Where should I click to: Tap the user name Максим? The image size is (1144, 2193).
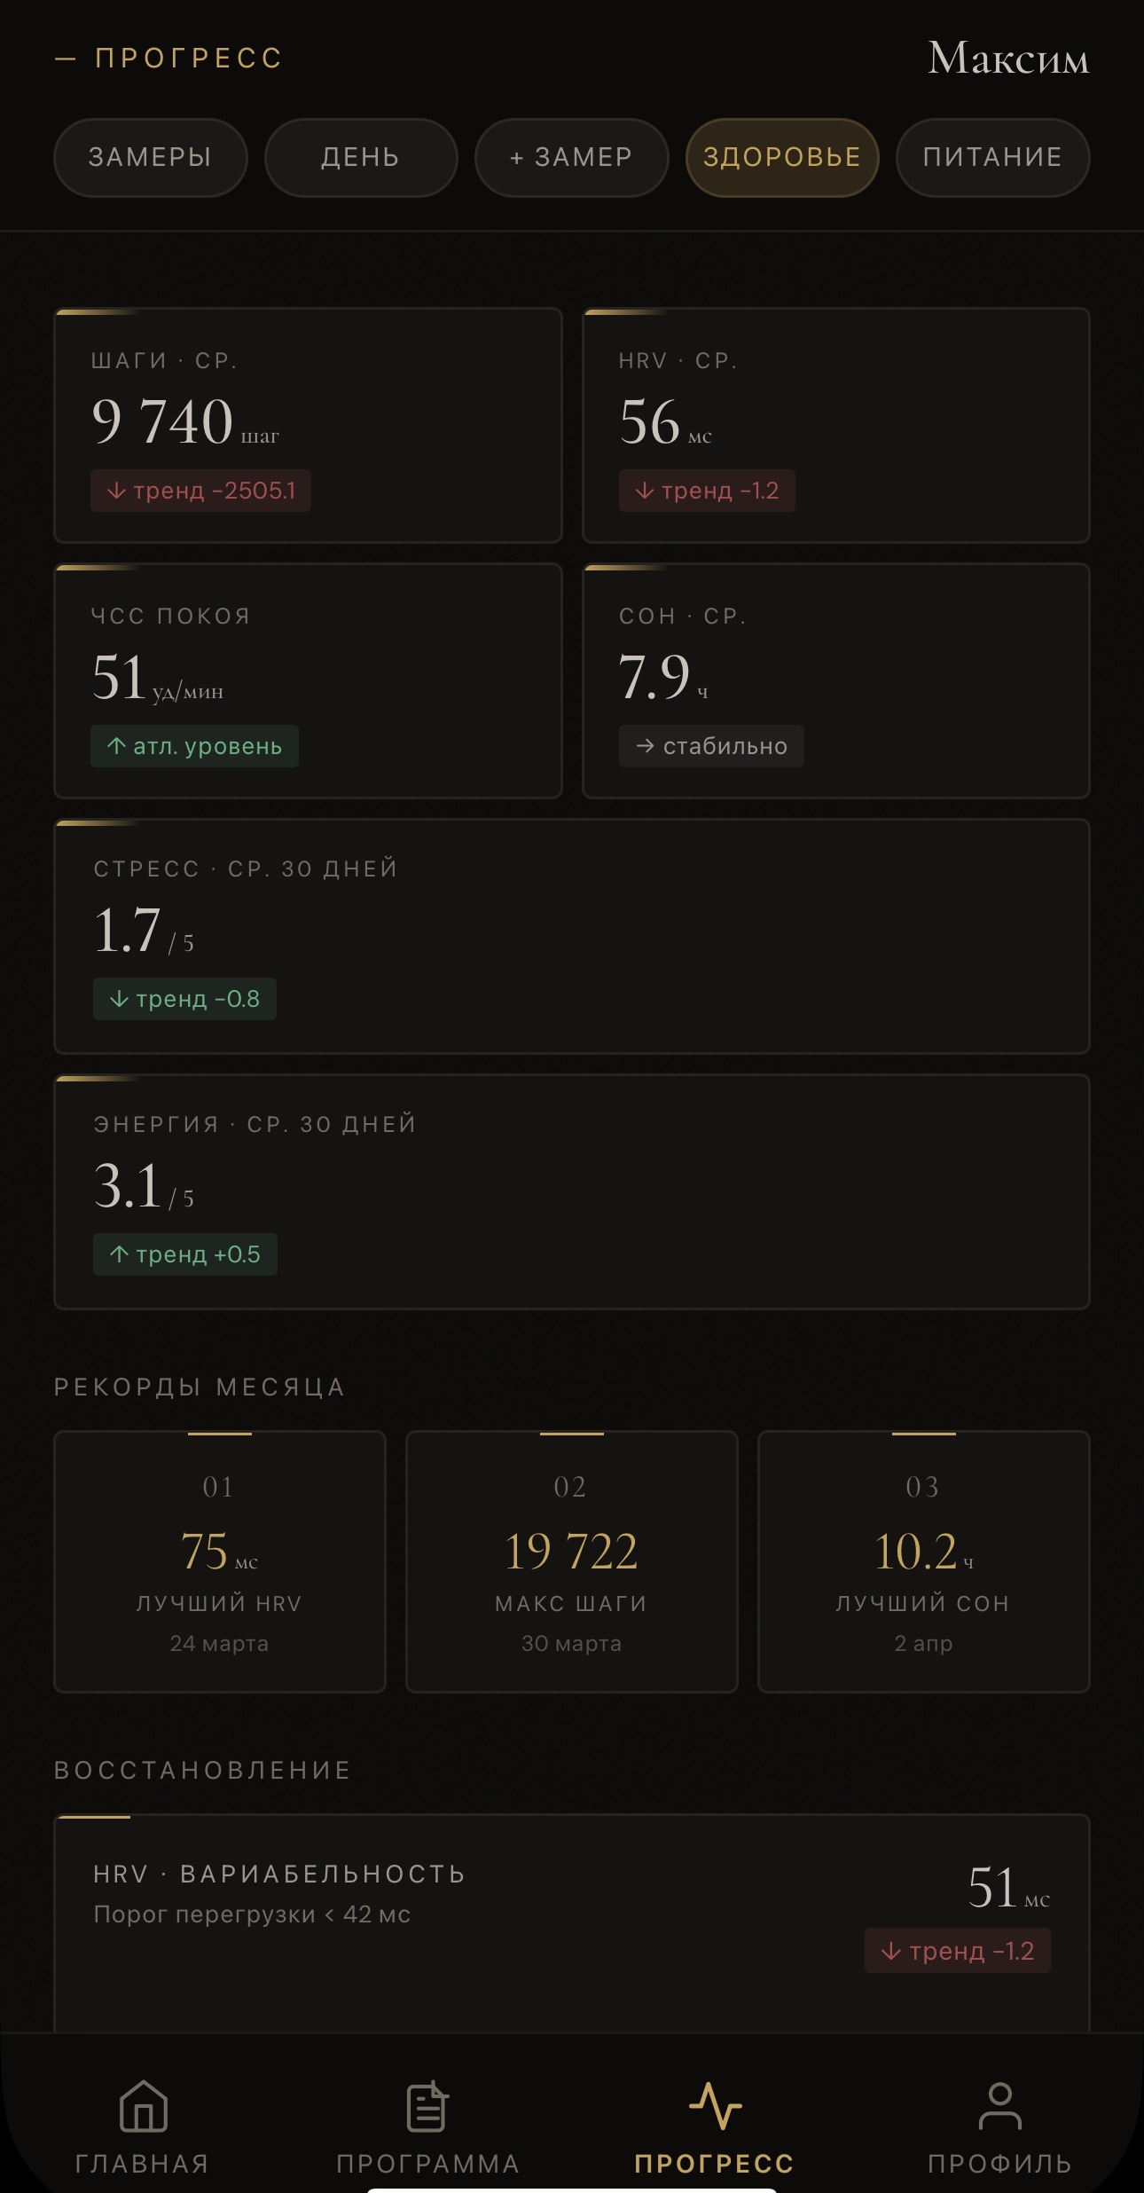(1008, 59)
